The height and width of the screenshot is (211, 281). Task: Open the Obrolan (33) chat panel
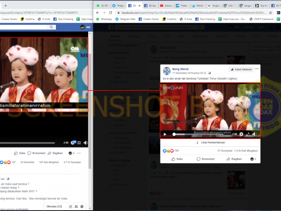coord(54,206)
